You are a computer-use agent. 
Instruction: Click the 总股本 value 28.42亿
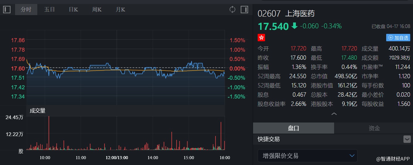(x=347, y=95)
